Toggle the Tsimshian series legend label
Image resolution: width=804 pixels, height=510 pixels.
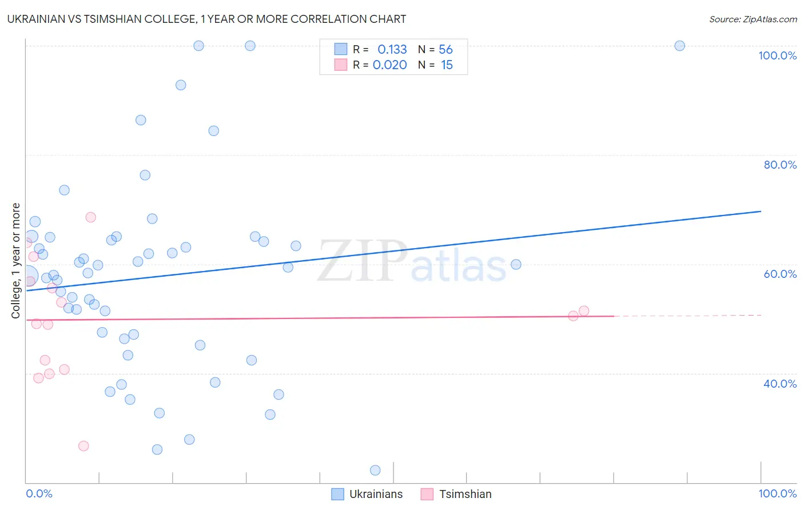[x=465, y=494]
